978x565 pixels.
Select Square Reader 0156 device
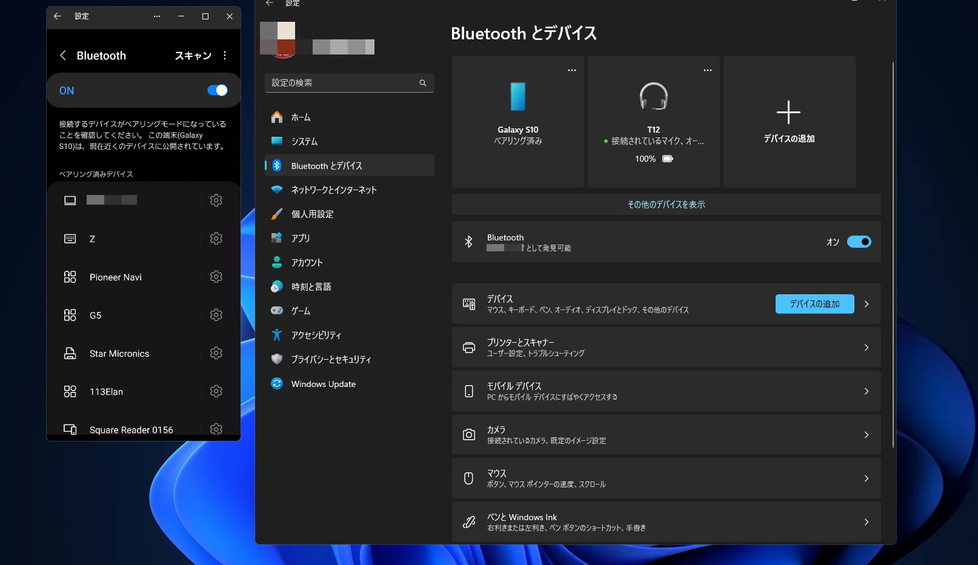[131, 430]
